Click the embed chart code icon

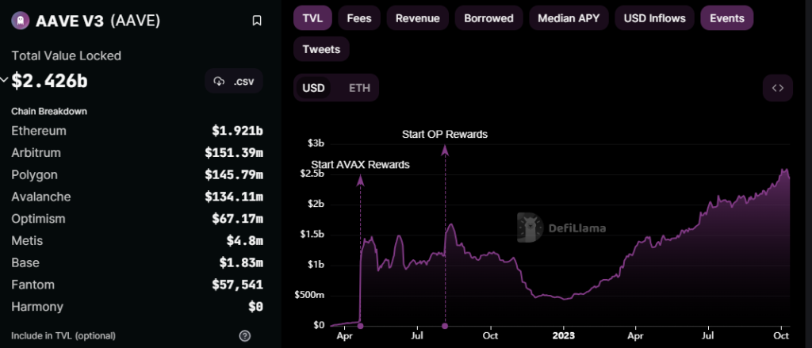[x=777, y=88]
